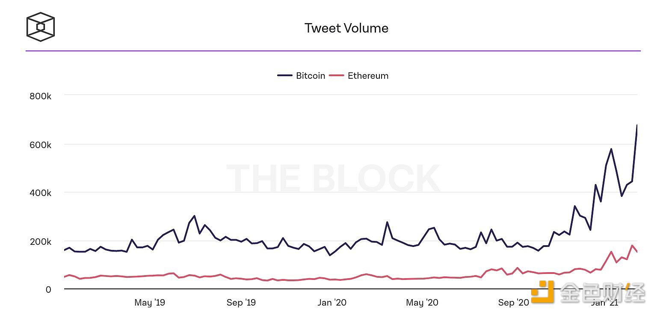
Task: Click THE BLOCK watermark in chart center
Action: coord(333,178)
